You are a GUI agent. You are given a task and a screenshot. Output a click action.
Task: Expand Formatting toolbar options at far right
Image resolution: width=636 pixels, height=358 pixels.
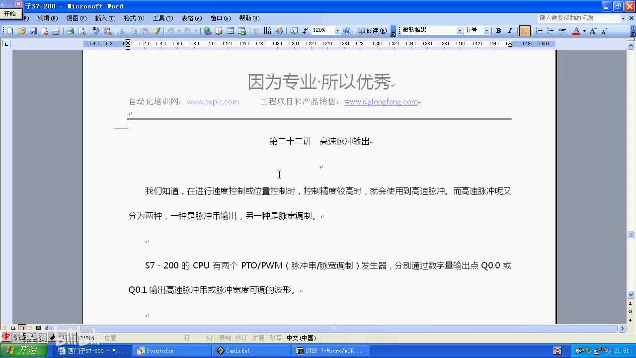click(x=633, y=31)
